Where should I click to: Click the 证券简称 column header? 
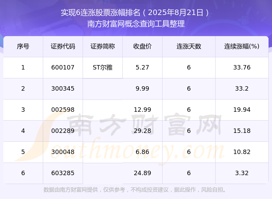[103, 46]
